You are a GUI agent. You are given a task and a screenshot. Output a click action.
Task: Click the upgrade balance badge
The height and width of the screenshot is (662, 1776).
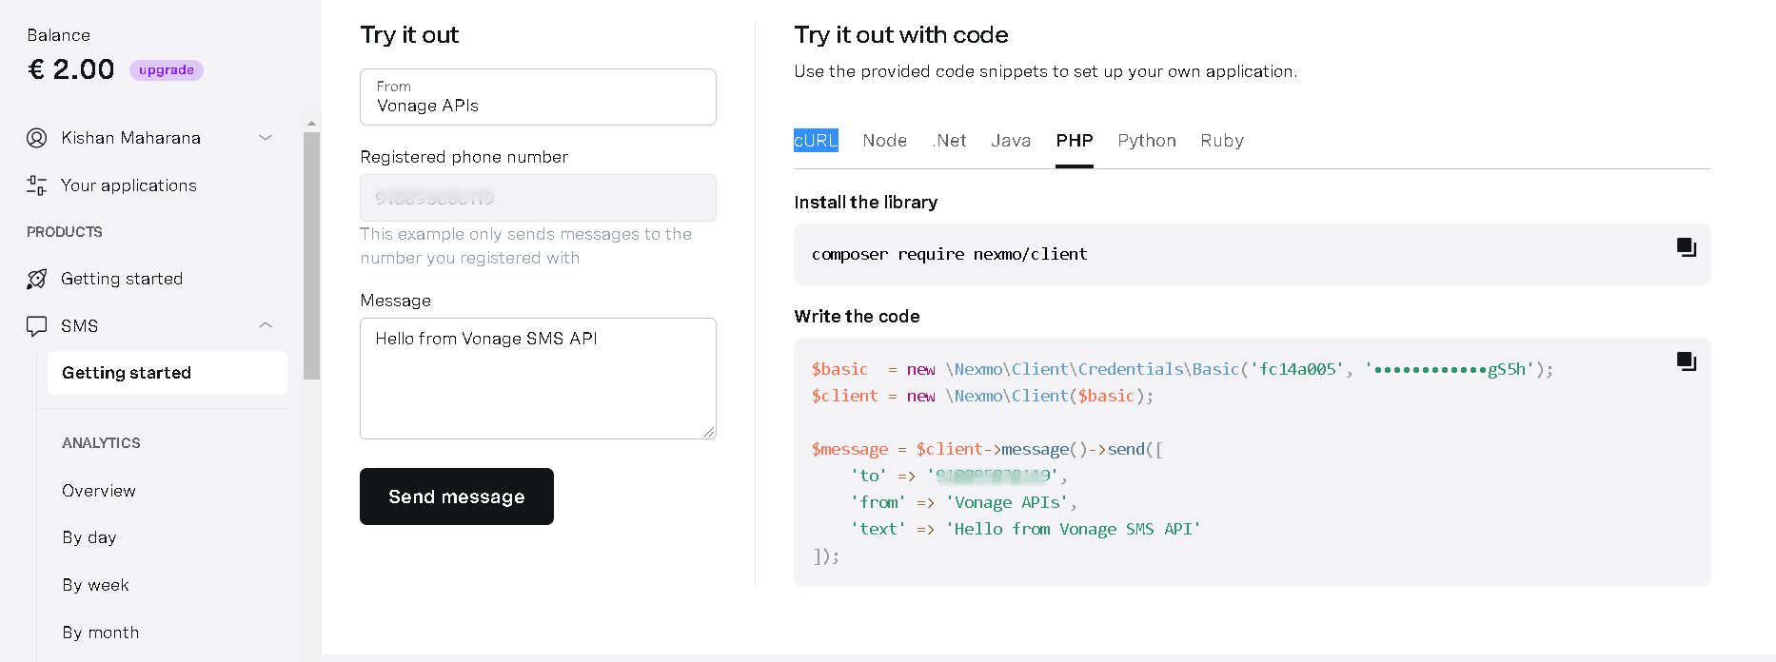click(167, 69)
